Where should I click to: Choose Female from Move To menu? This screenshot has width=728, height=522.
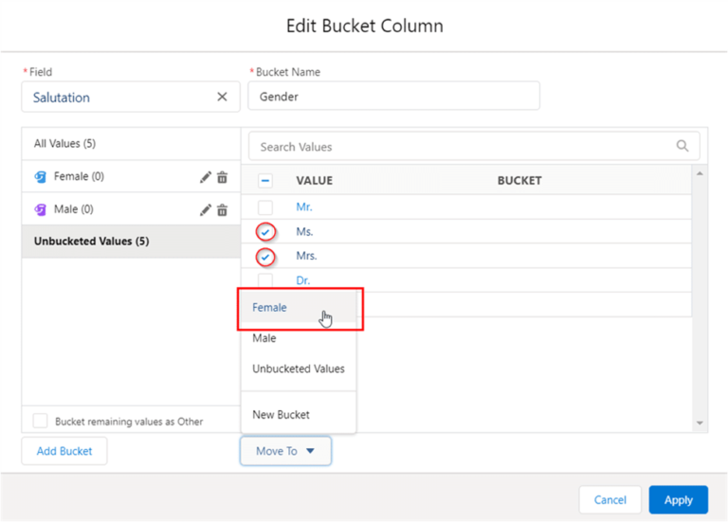pos(299,308)
